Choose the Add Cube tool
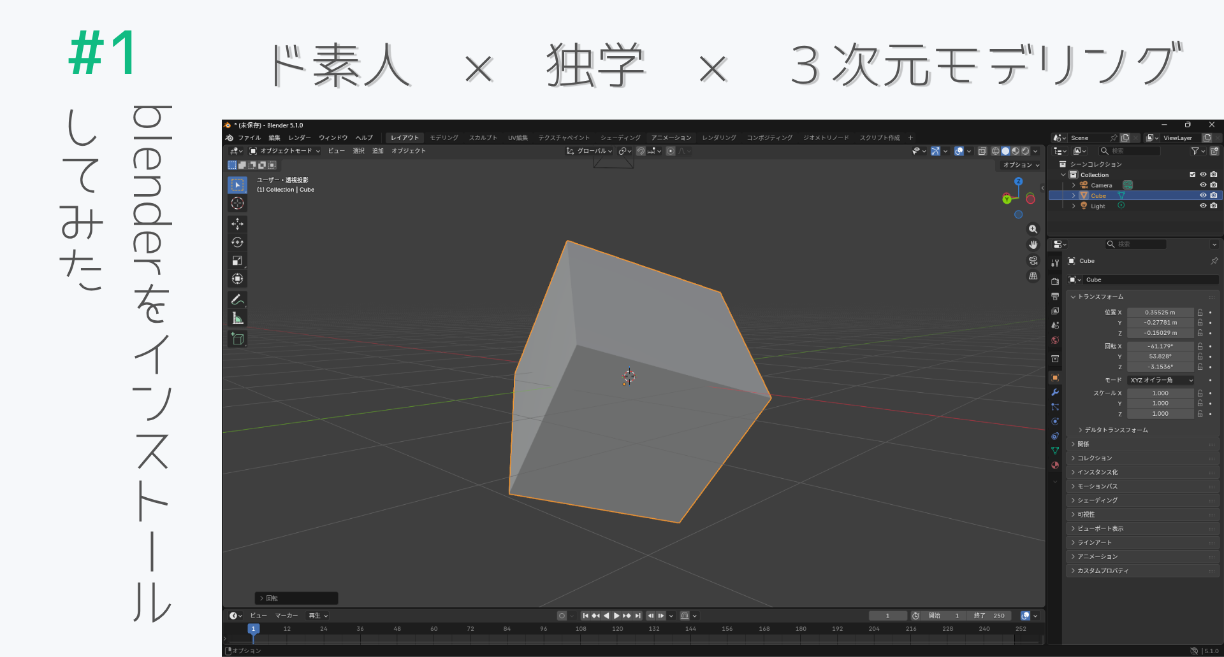The image size is (1224, 657). pos(237,339)
